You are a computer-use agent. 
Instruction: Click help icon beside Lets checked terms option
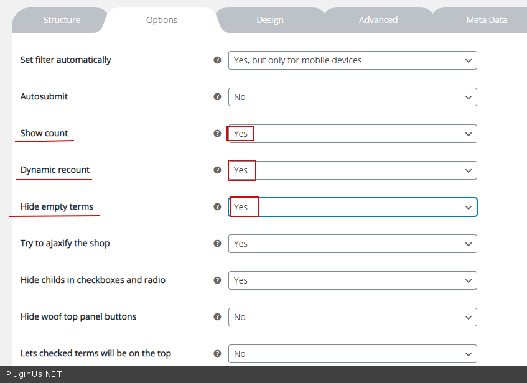tap(217, 354)
